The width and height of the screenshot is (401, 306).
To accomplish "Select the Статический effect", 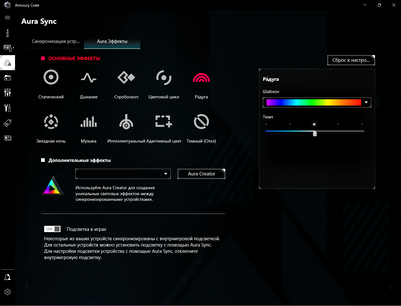I will pos(51,77).
